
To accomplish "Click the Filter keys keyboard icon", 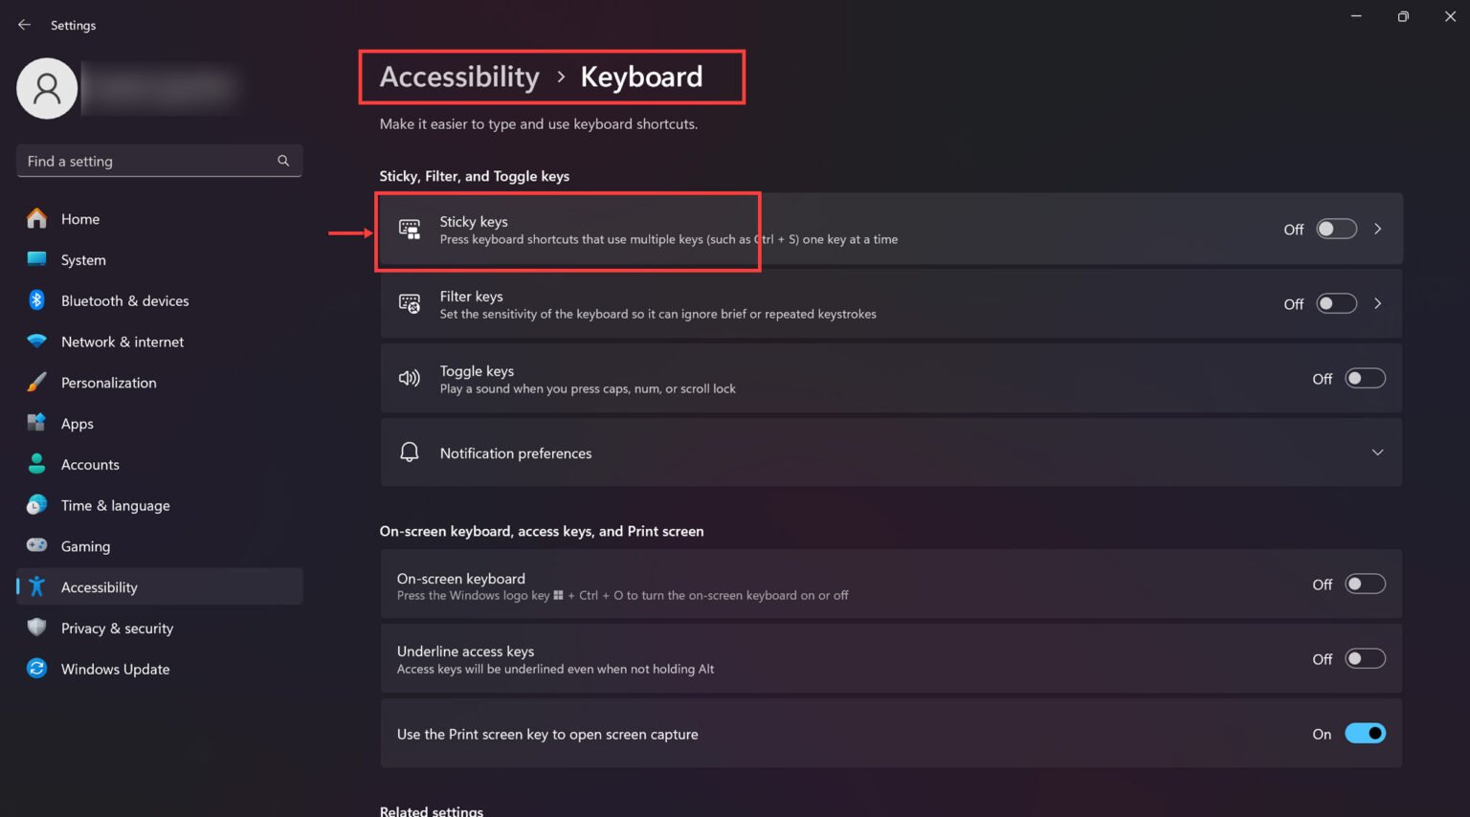I will click(410, 303).
